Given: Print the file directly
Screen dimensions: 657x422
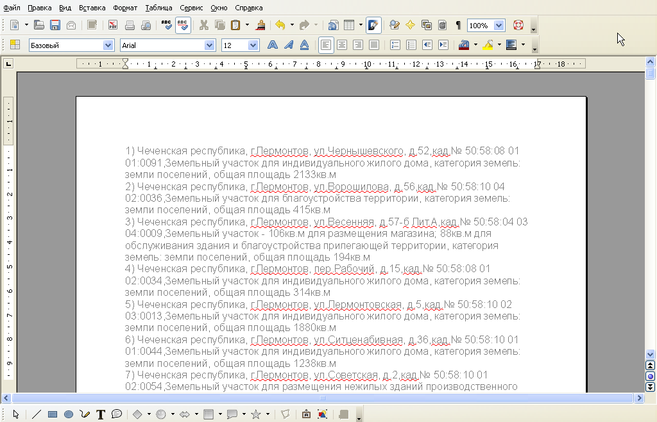Looking at the screenshot, I should (130, 25).
